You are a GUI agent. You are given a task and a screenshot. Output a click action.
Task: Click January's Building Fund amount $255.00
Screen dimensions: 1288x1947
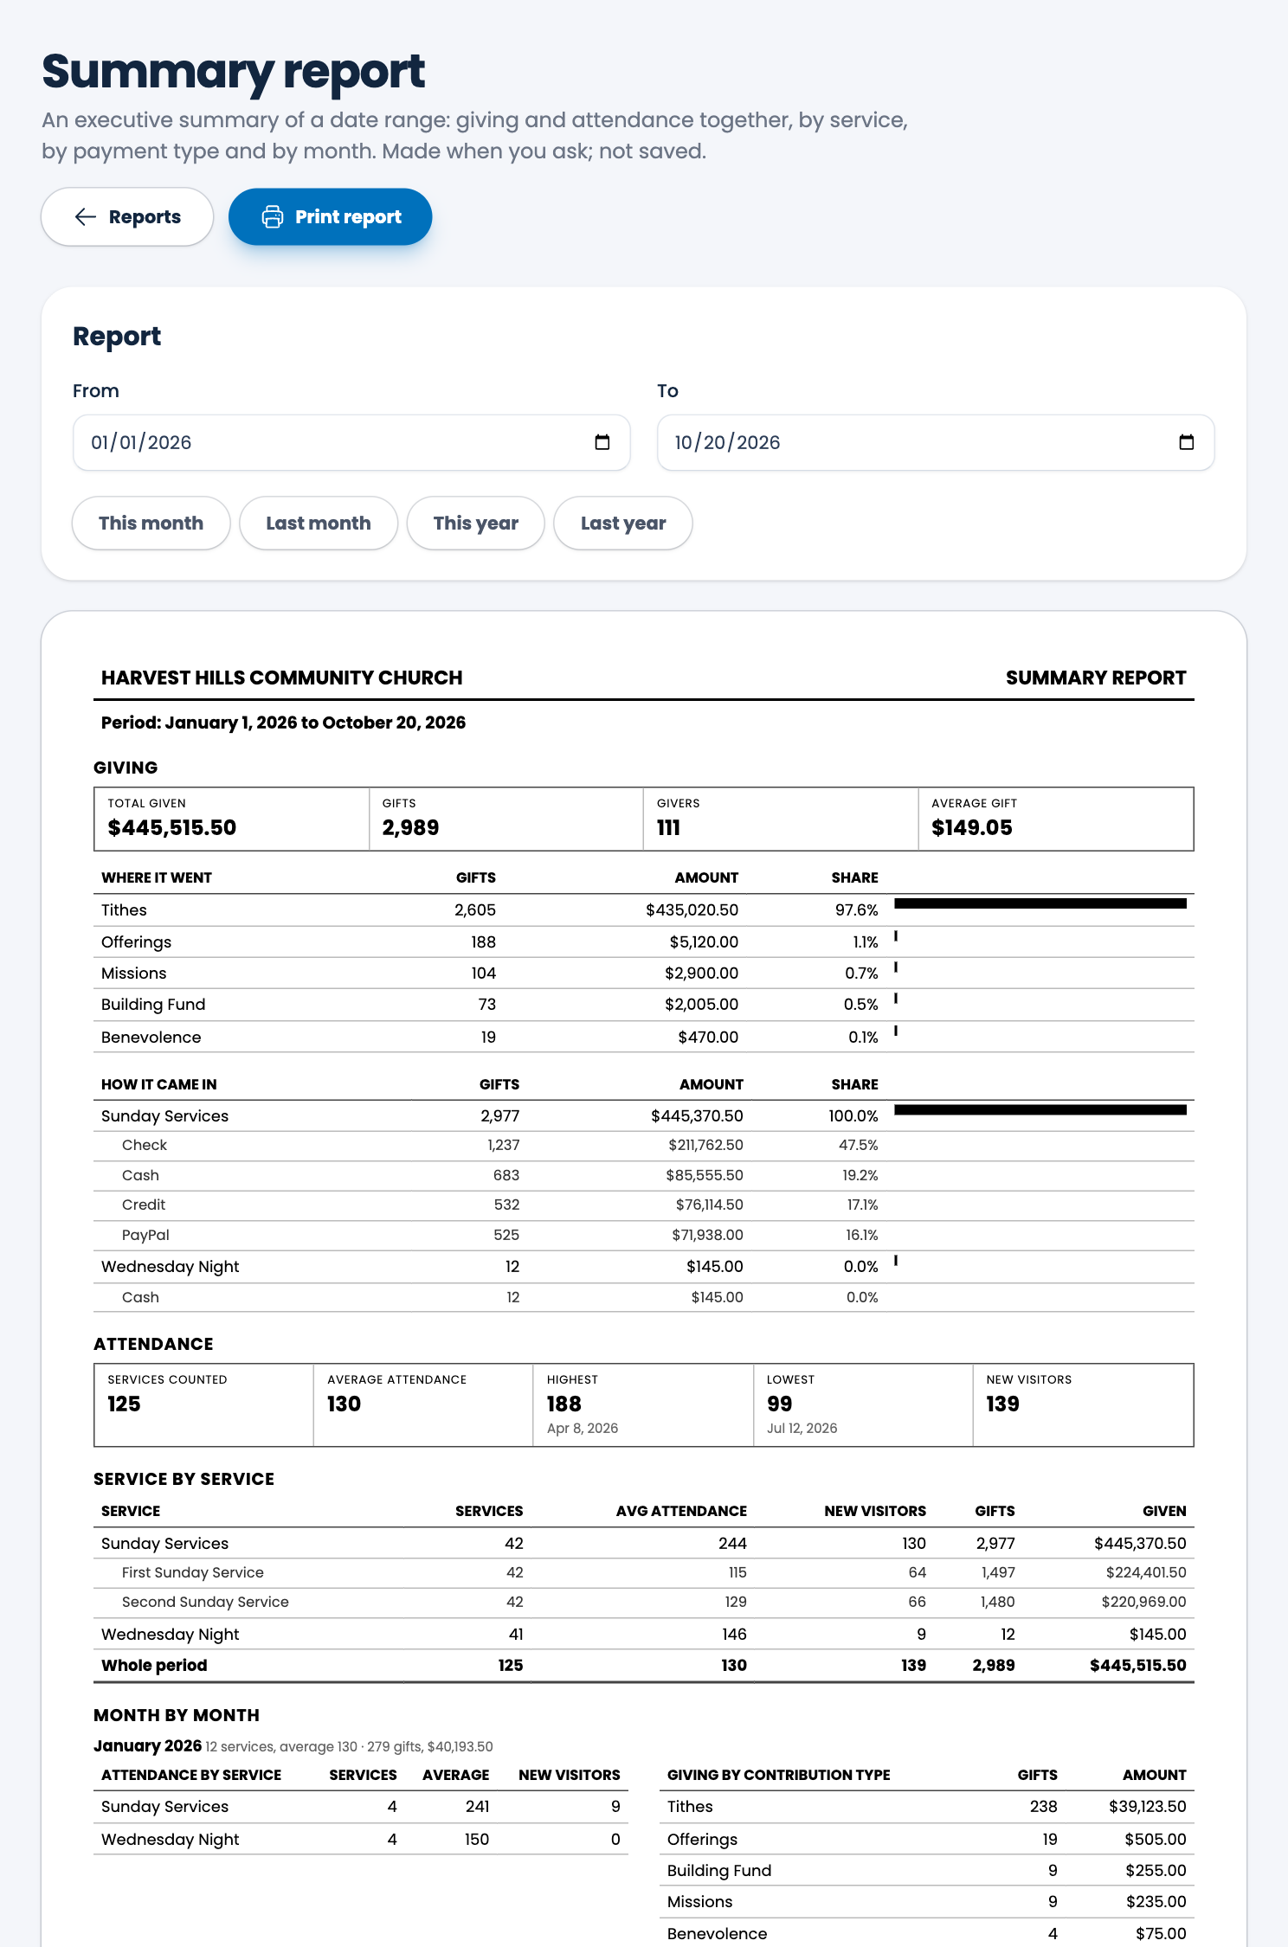pyautogui.click(x=1156, y=1871)
